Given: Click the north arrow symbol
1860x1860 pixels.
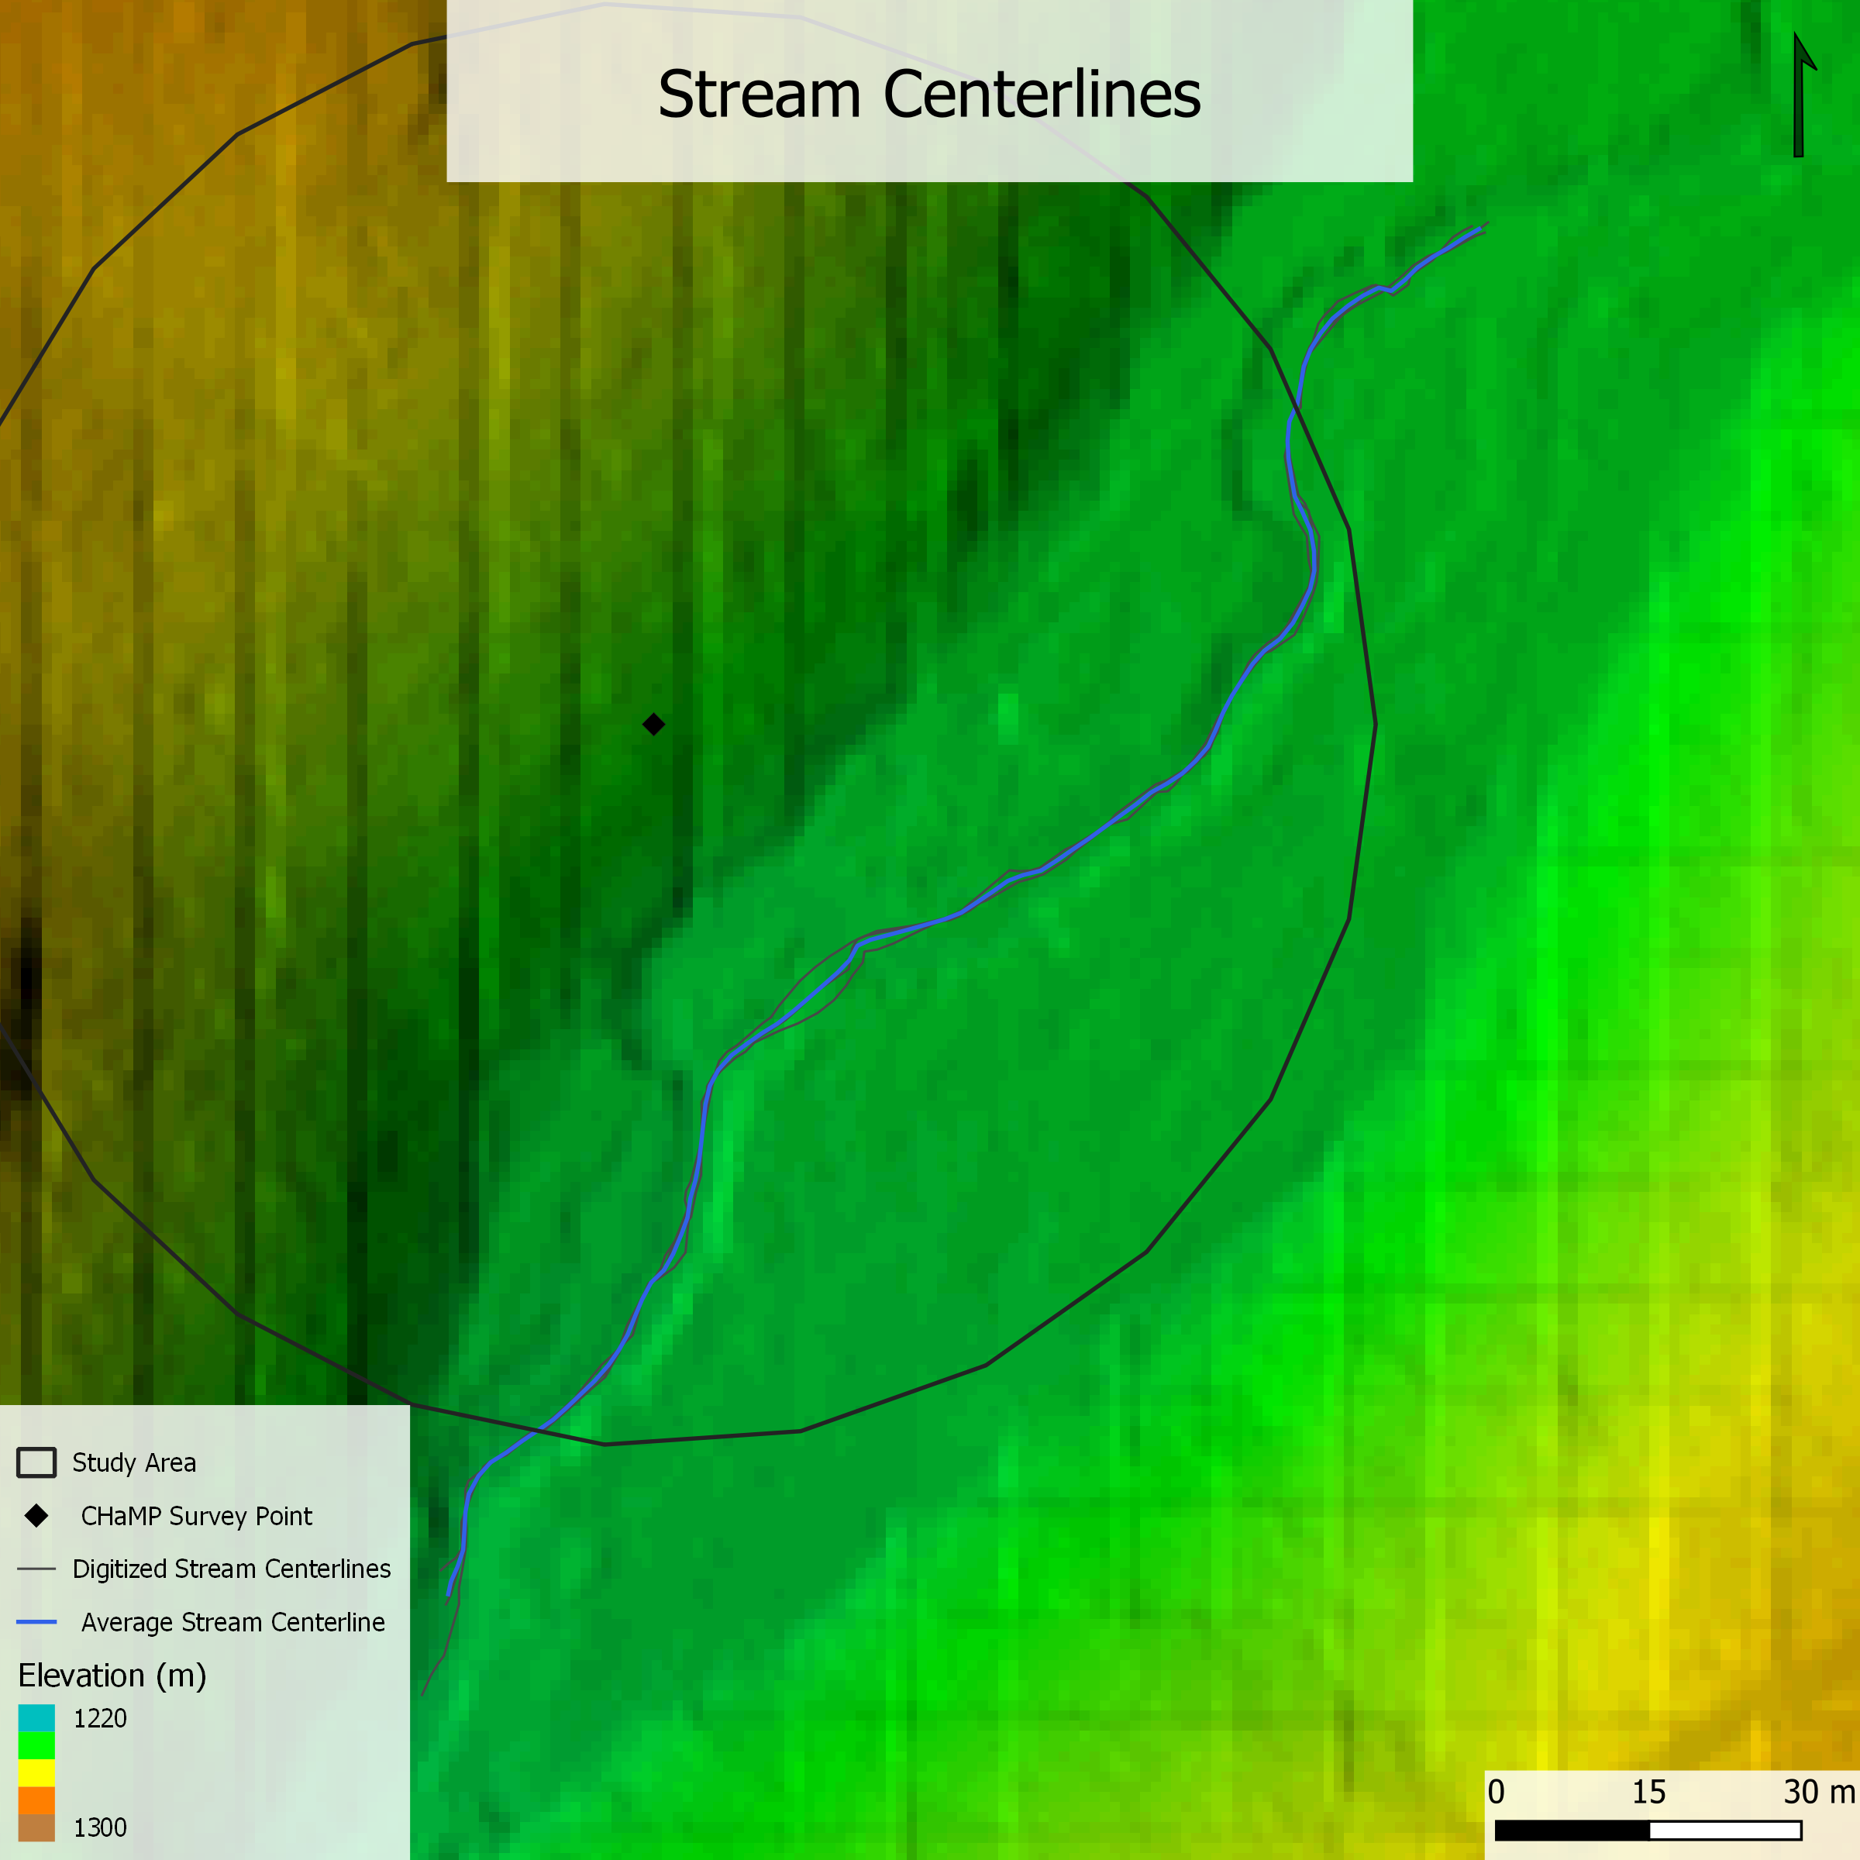Looking at the screenshot, I should (x=1802, y=95).
